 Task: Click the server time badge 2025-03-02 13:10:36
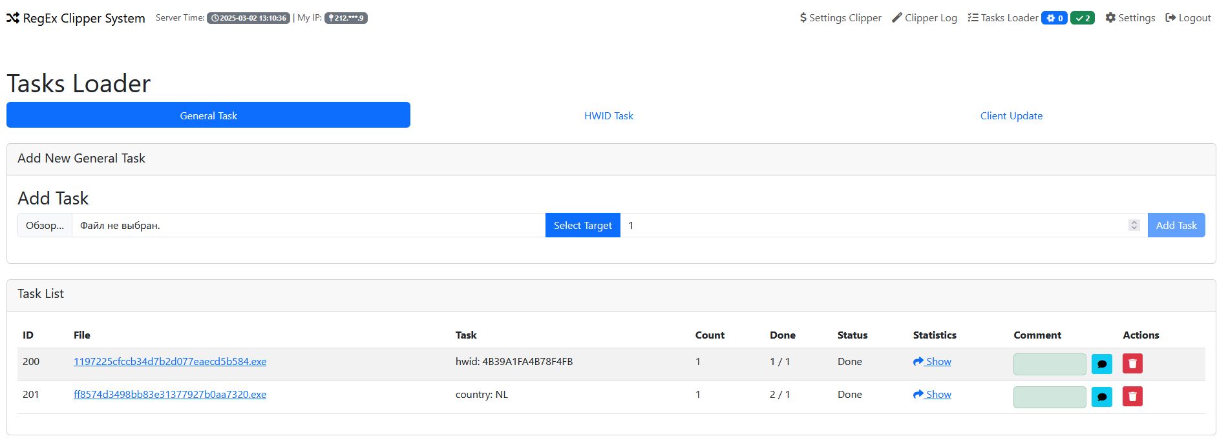tap(248, 18)
